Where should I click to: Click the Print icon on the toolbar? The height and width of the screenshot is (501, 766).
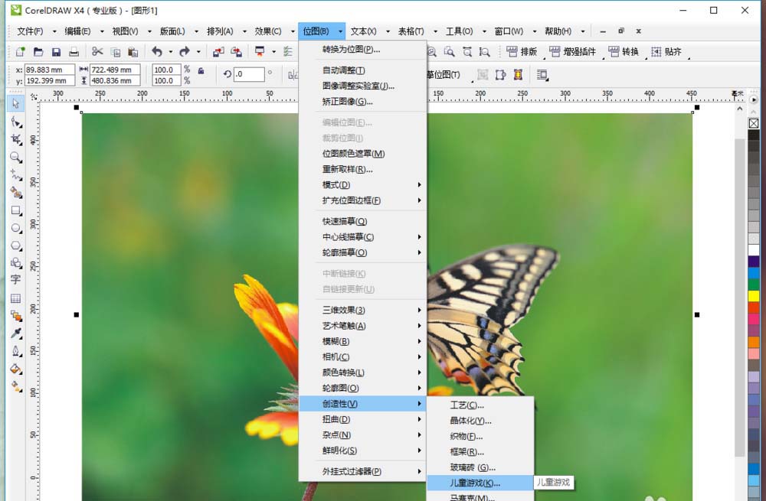(x=74, y=51)
